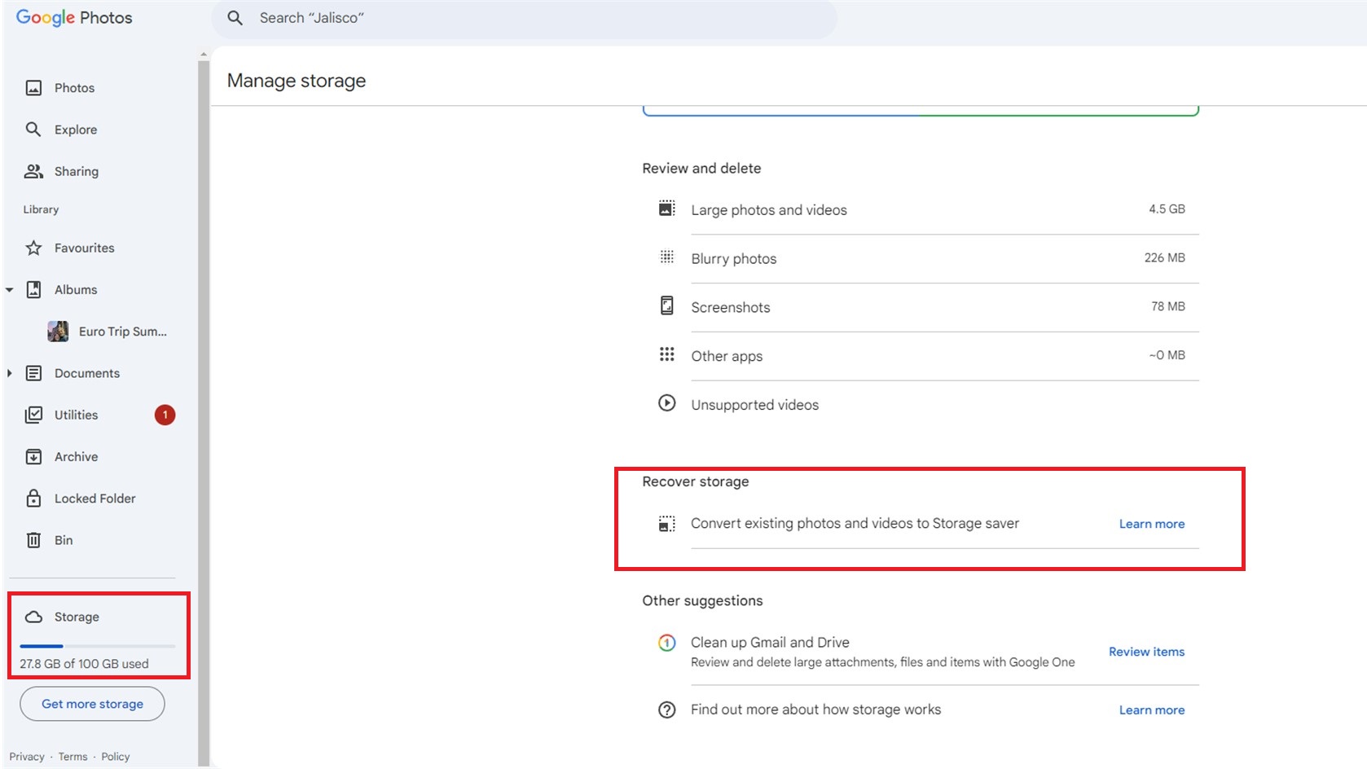Go to Explore in sidebar
This screenshot has height=769, width=1367.
(75, 130)
